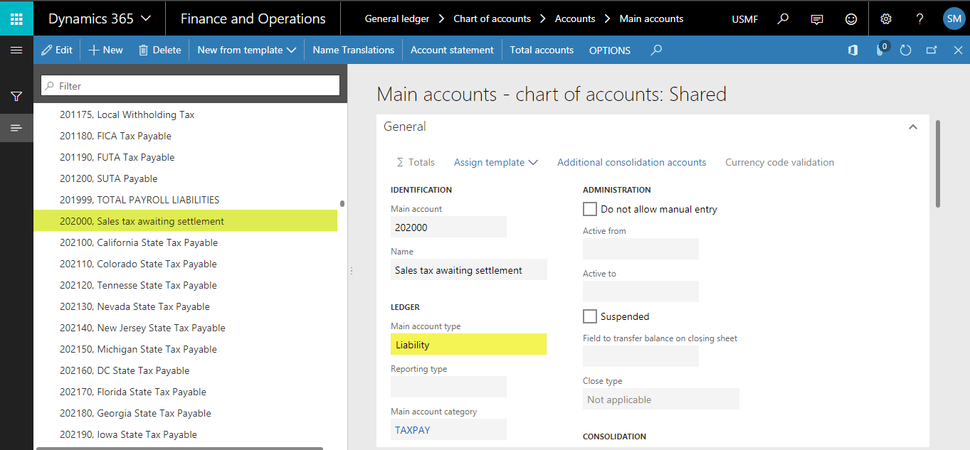This screenshot has height=450, width=970.
Task: Click the Active from date field
Action: [x=640, y=249]
